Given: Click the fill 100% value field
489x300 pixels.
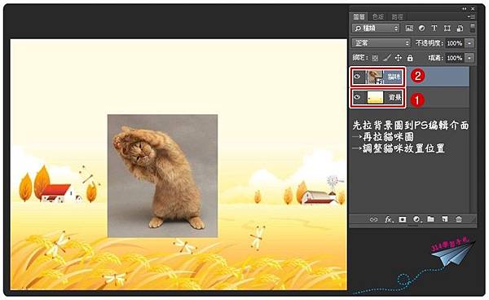Looking at the screenshot, I should [455, 58].
